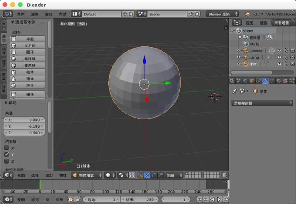Screen dimensions: 296x204
Task: Click the texture properties checker icon
Action: 286,81
